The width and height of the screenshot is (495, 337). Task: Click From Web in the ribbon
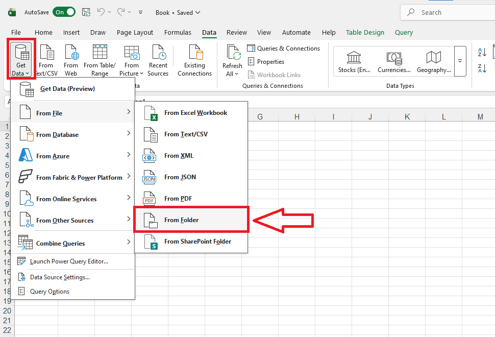71,60
